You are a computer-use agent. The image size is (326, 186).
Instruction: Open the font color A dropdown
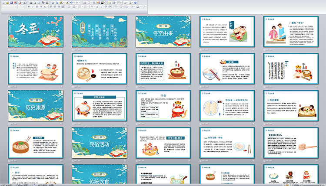[x=94, y=7]
